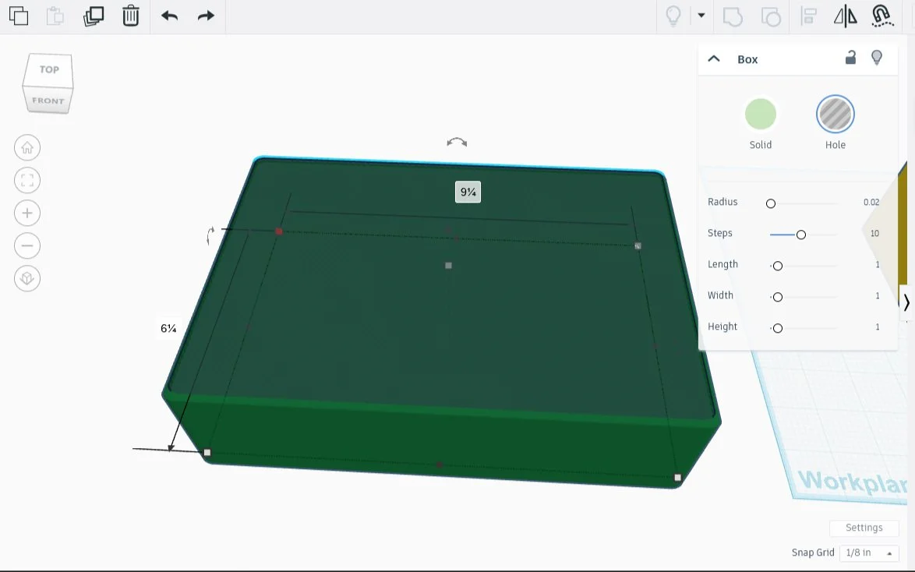915x572 pixels.
Task: Adjust the Steps slider handle
Action: click(x=801, y=235)
